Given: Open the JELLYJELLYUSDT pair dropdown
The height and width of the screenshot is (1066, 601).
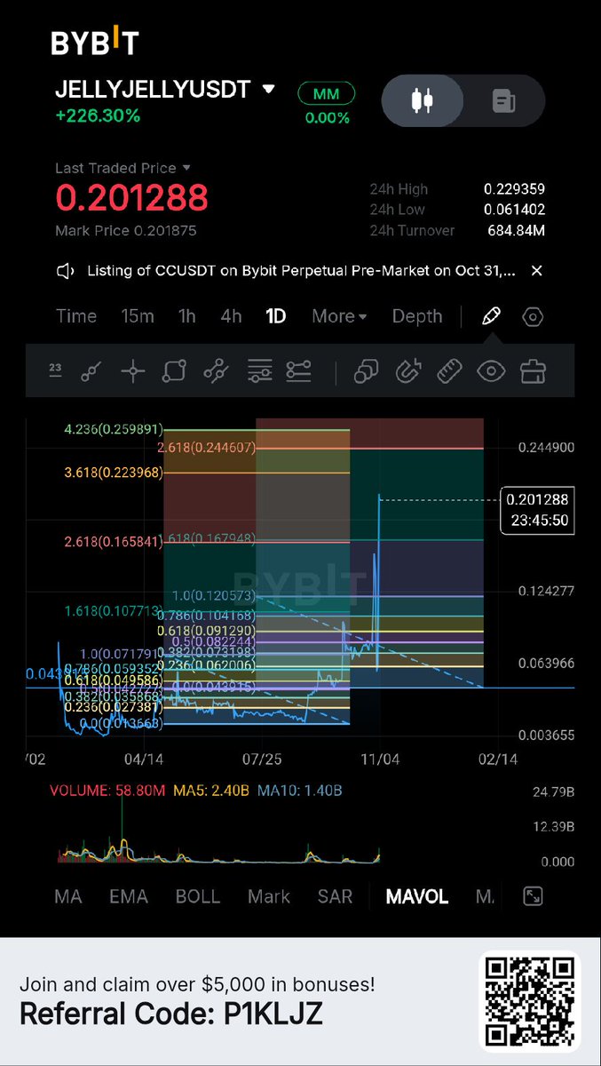Looking at the screenshot, I should pos(268,90).
